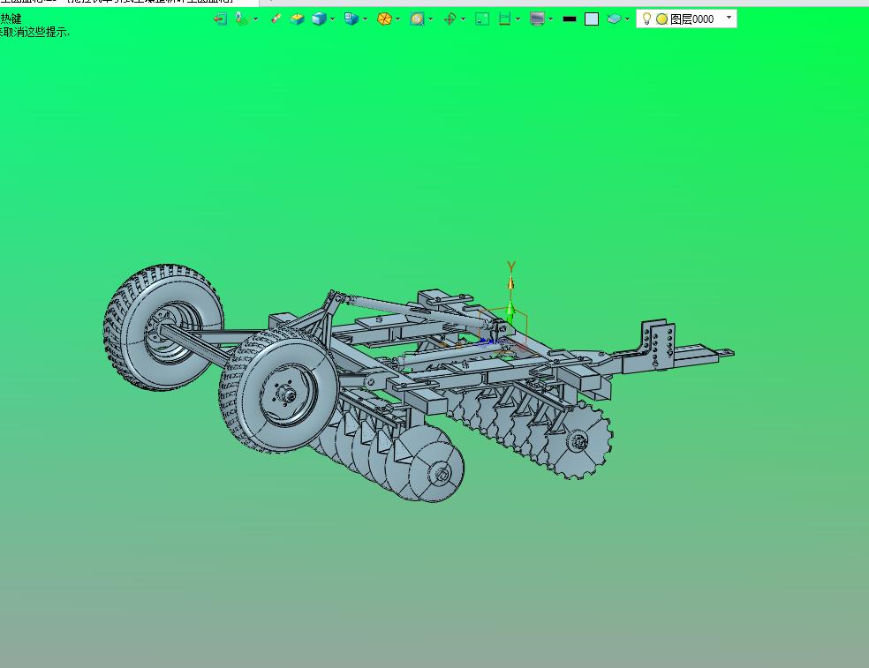
Task: Expand arrow beside crosshair target icon
Action: [464, 19]
